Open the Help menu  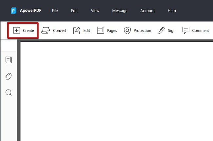172,11
